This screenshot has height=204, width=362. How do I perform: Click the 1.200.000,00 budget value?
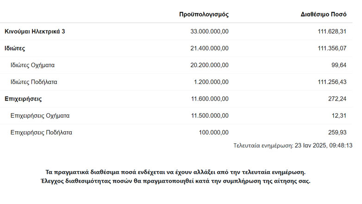(211, 82)
